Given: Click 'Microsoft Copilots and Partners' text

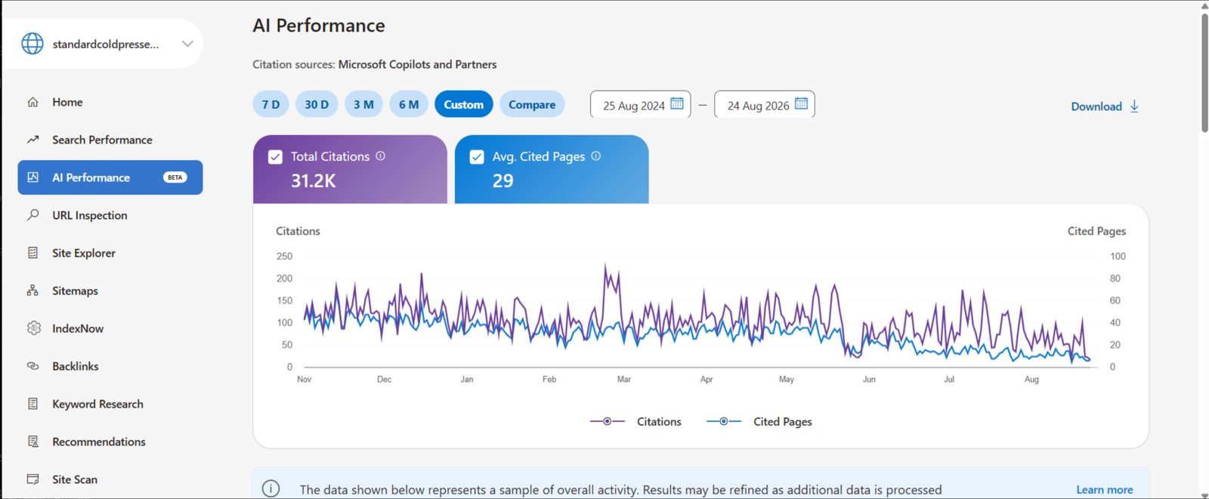Looking at the screenshot, I should tap(417, 64).
